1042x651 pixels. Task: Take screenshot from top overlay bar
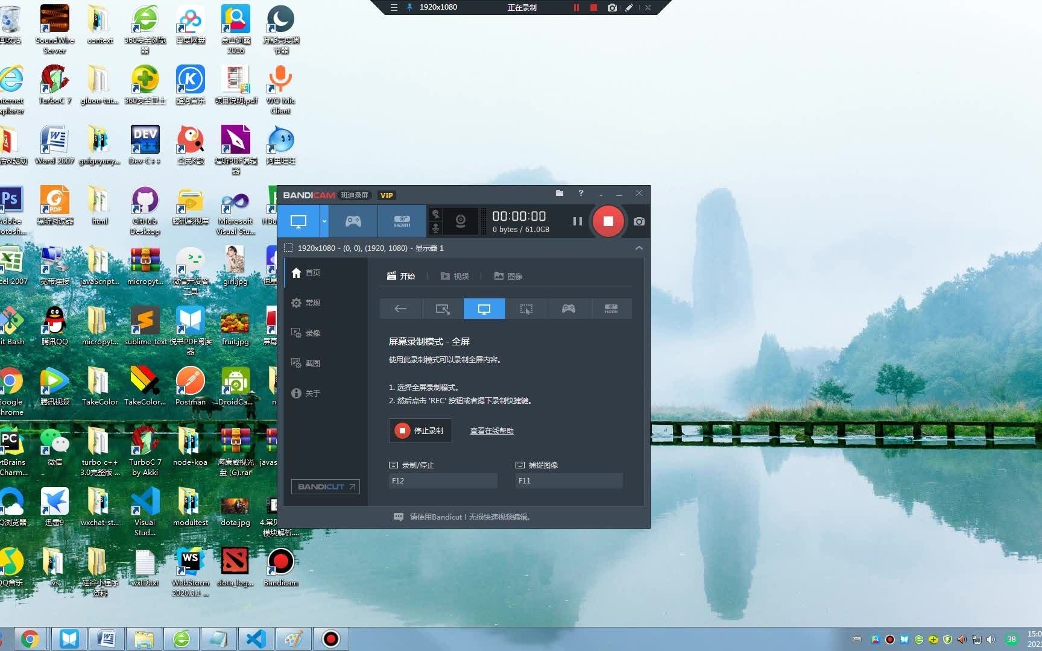coord(612,7)
